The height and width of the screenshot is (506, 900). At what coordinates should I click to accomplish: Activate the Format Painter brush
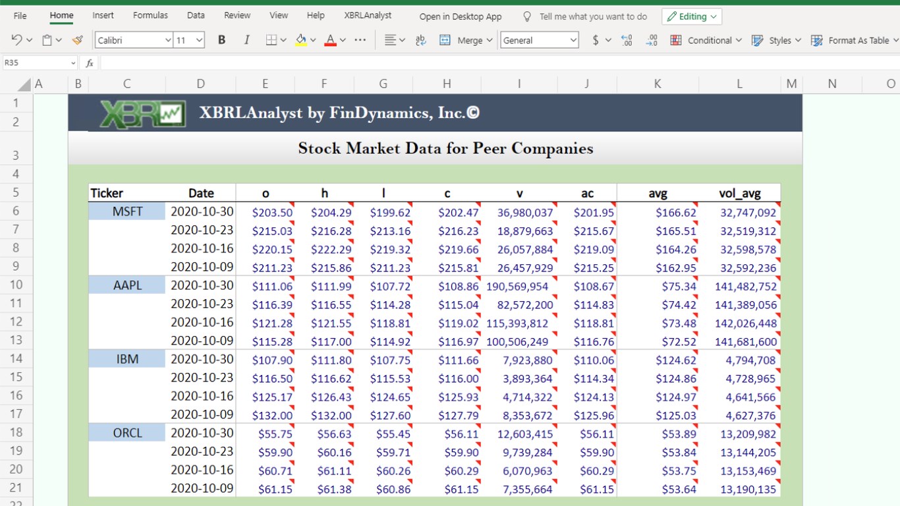pyautogui.click(x=78, y=40)
